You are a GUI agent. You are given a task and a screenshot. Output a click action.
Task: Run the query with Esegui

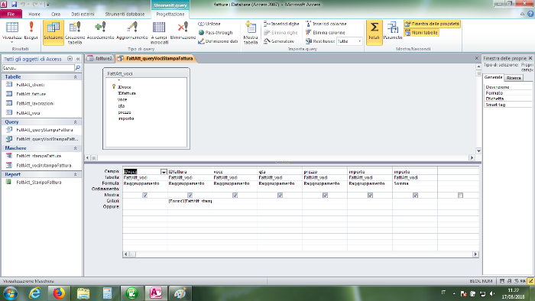(31, 30)
